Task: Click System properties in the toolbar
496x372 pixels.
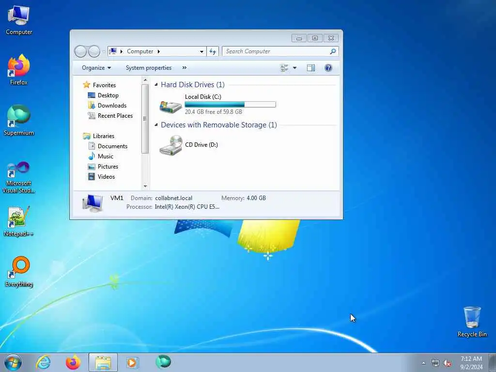Action: pos(149,68)
